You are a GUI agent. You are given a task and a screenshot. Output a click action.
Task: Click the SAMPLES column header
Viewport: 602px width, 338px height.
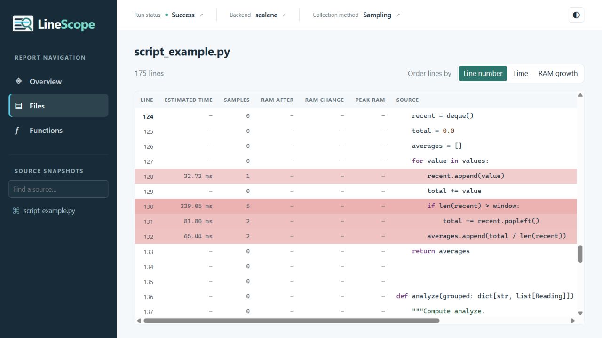[x=237, y=100]
